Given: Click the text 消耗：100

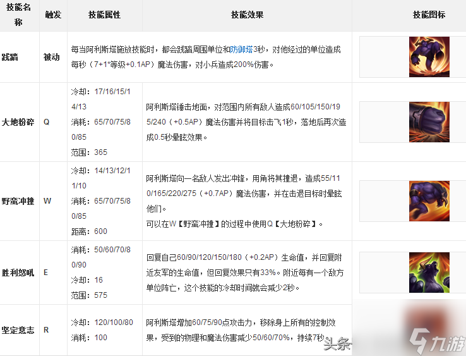Looking at the screenshot, I should (89, 338).
